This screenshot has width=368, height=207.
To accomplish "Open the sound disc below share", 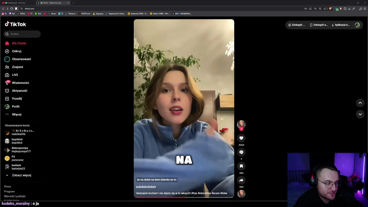I will pyautogui.click(x=241, y=193).
